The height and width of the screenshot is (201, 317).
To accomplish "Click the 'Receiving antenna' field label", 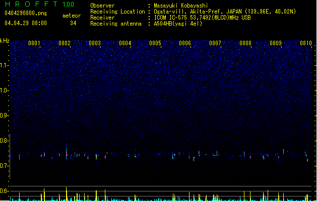I will (116, 24).
